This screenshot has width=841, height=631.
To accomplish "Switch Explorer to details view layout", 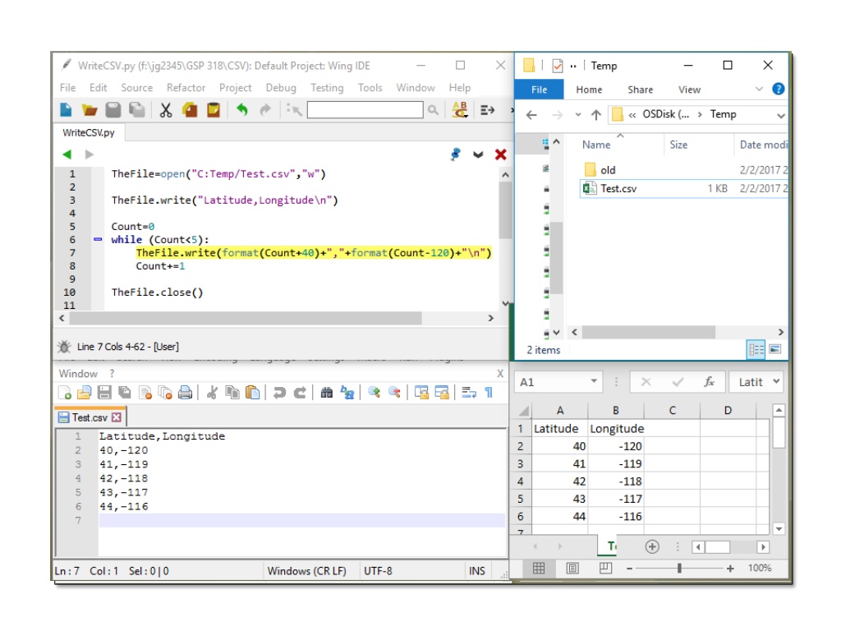I will (x=756, y=350).
